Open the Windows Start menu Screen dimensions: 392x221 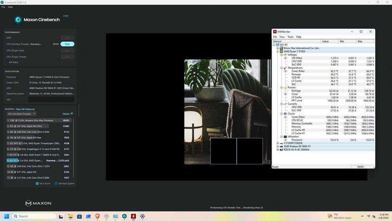click(7, 216)
